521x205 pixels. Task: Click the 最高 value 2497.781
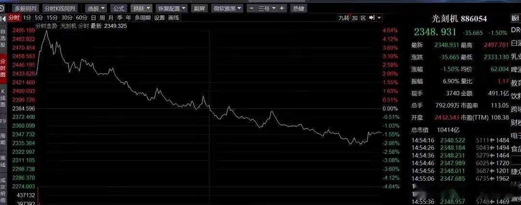(497, 45)
